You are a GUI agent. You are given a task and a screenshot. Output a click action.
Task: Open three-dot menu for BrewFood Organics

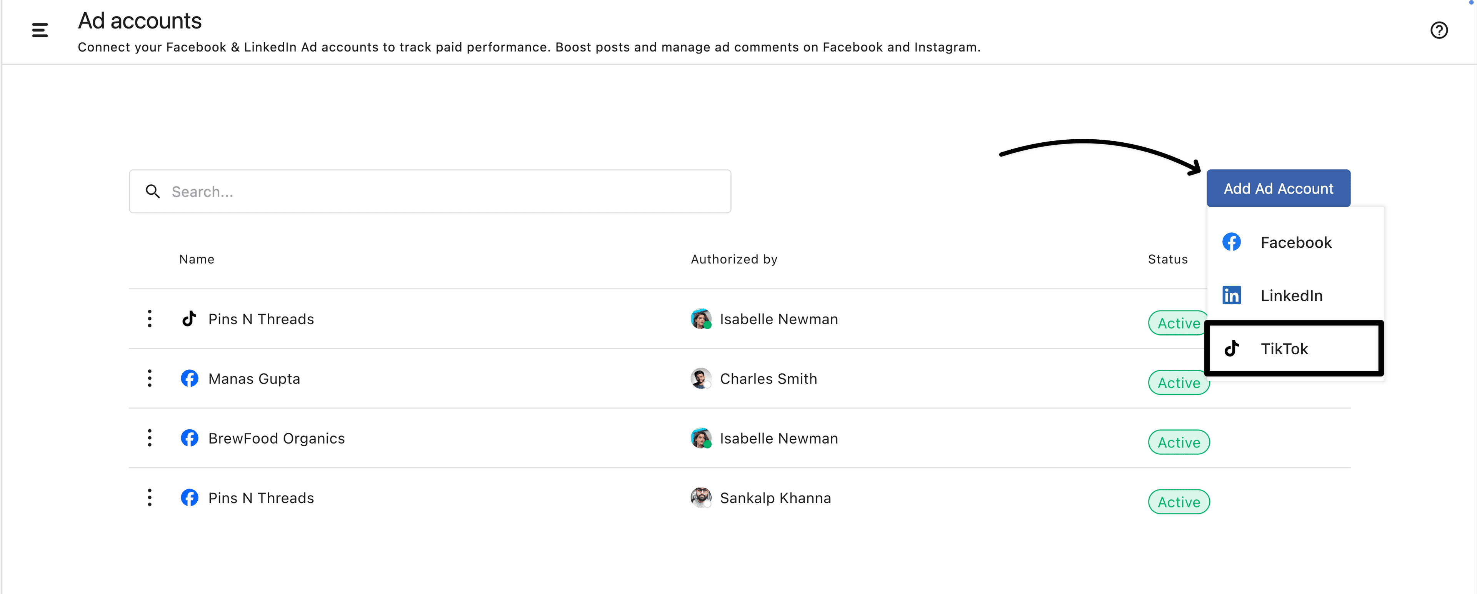click(150, 438)
